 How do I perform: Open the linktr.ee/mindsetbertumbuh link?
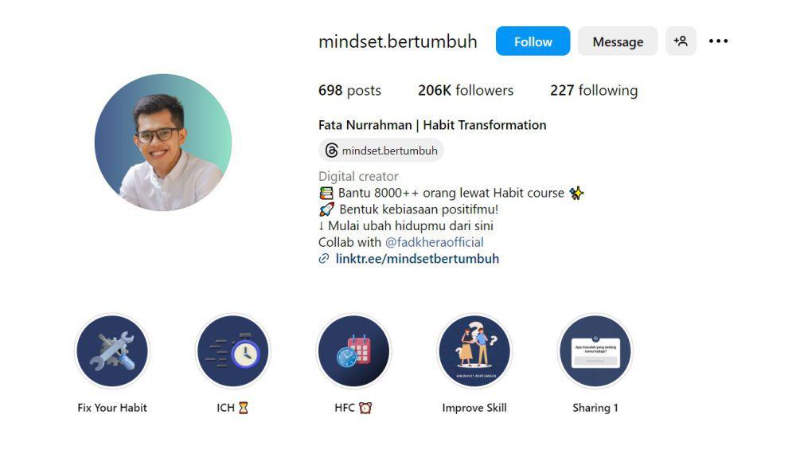tap(417, 259)
